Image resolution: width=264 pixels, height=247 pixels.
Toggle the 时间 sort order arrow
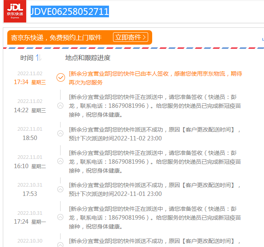pyautogui.click(x=39, y=58)
